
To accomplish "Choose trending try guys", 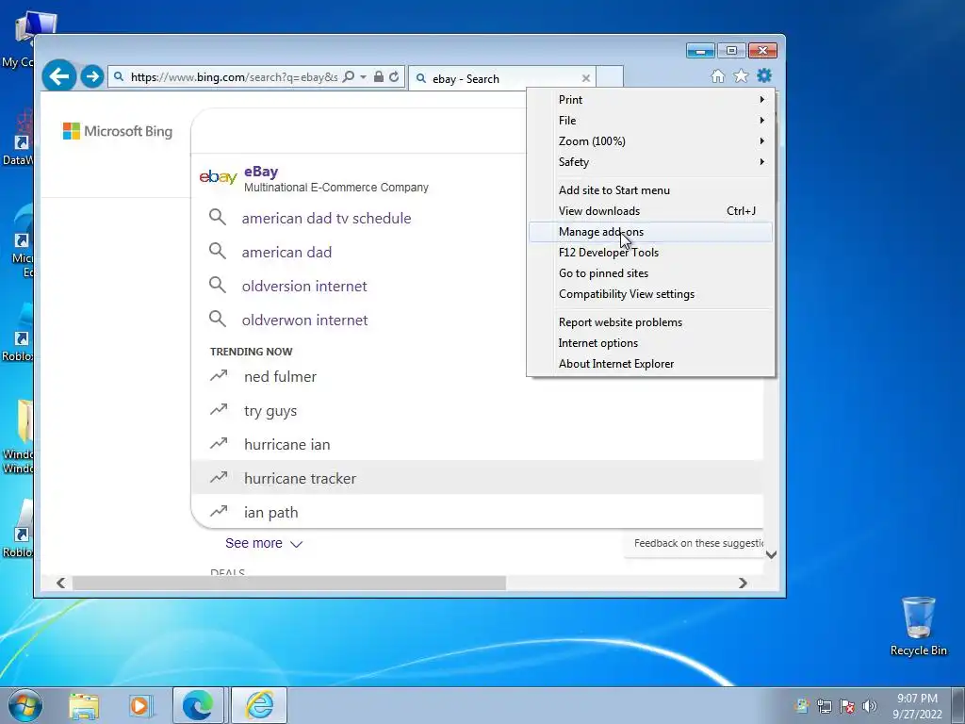I will click(270, 411).
